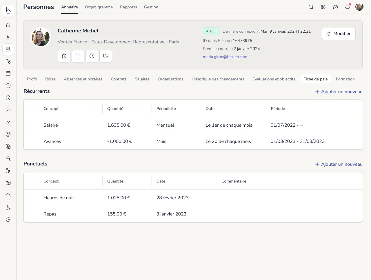Add a new Ponctuels item via Ajouter un nouveau

[339, 164]
